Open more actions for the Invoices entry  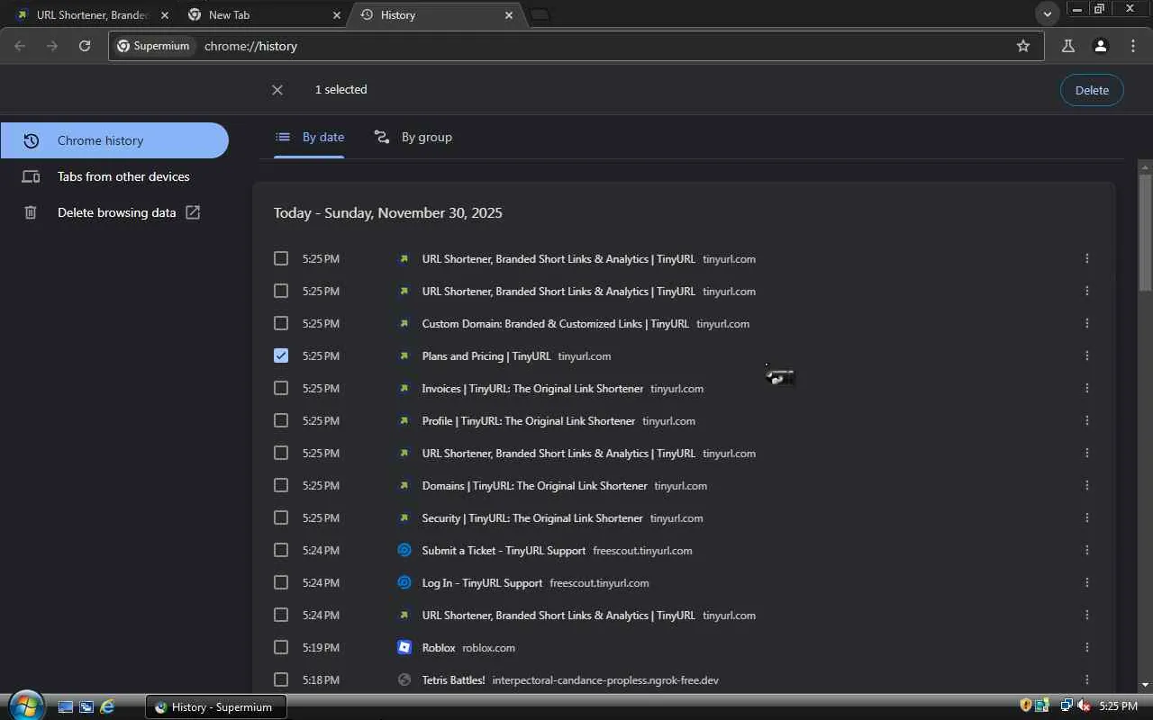pos(1087,388)
